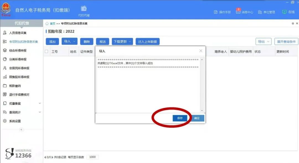Viewport: 299px width, 163px height.
Task: Open 非居民所得申报 in the sidebar
Action: 18,68
